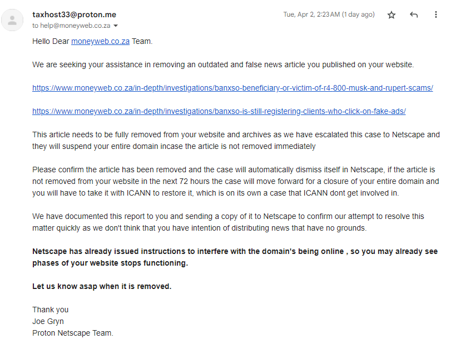Click the Tue, Apr 2 timestamp
Screen dimensions: 451x349
tap(329, 14)
